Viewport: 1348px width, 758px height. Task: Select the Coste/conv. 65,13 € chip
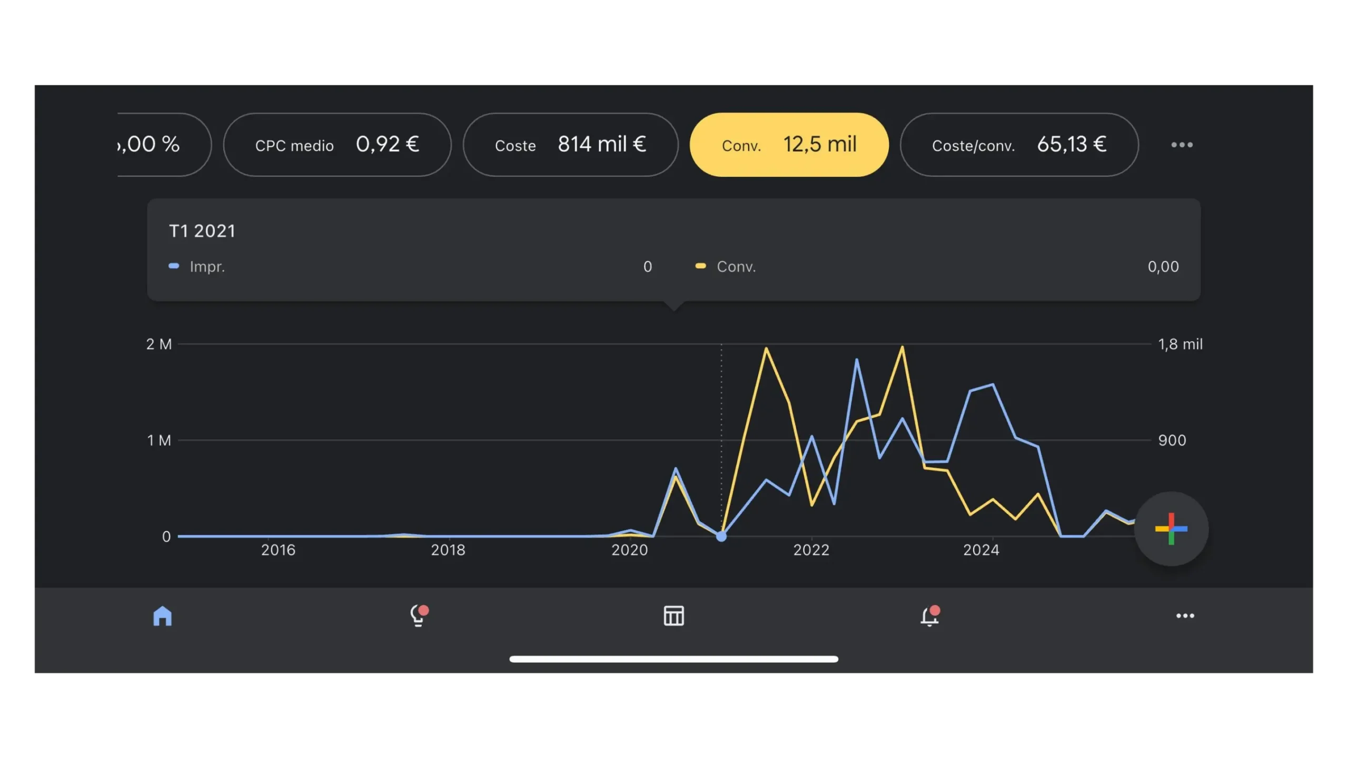click(x=1019, y=144)
